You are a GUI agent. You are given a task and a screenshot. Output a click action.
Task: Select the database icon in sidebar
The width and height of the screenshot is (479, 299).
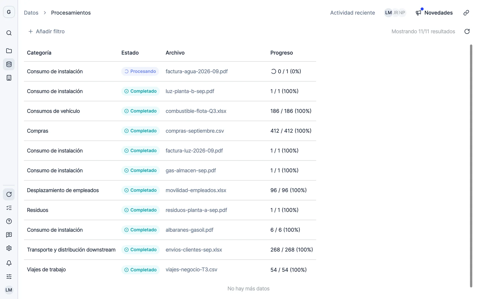tap(9, 64)
